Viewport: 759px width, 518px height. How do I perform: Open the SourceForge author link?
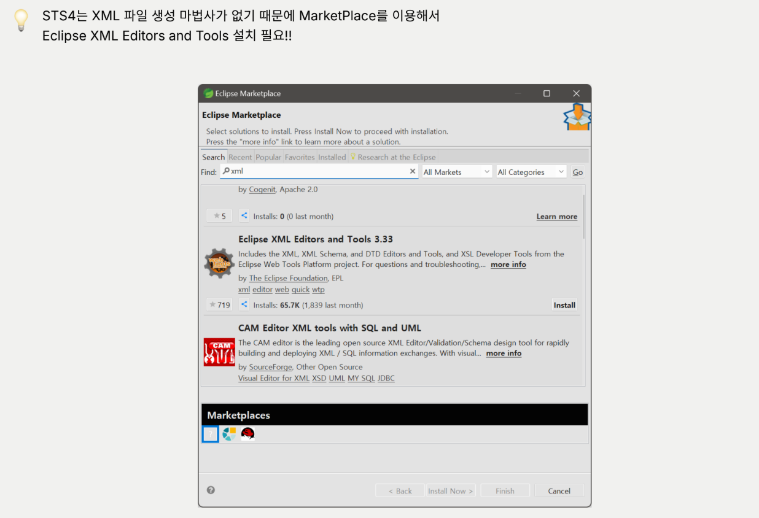click(x=270, y=367)
